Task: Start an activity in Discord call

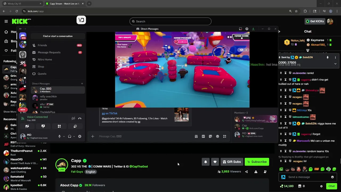Action: click(x=59, y=126)
